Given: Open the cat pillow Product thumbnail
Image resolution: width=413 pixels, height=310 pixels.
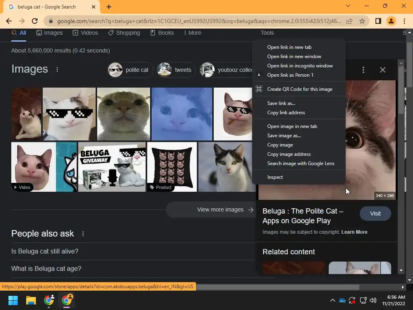Looking at the screenshot, I should (x=172, y=167).
